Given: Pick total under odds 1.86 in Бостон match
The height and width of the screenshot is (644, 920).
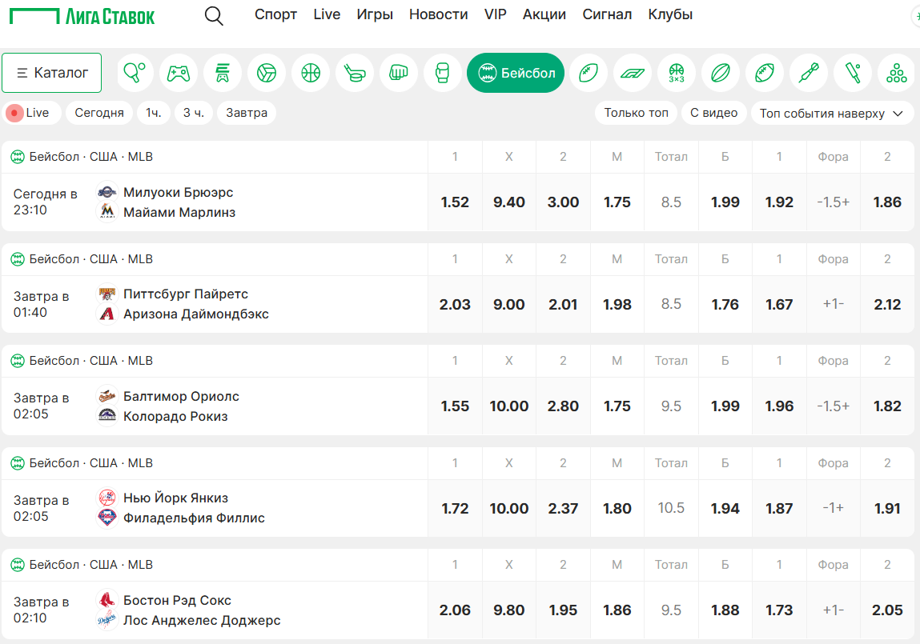Looking at the screenshot, I should click(x=617, y=610).
